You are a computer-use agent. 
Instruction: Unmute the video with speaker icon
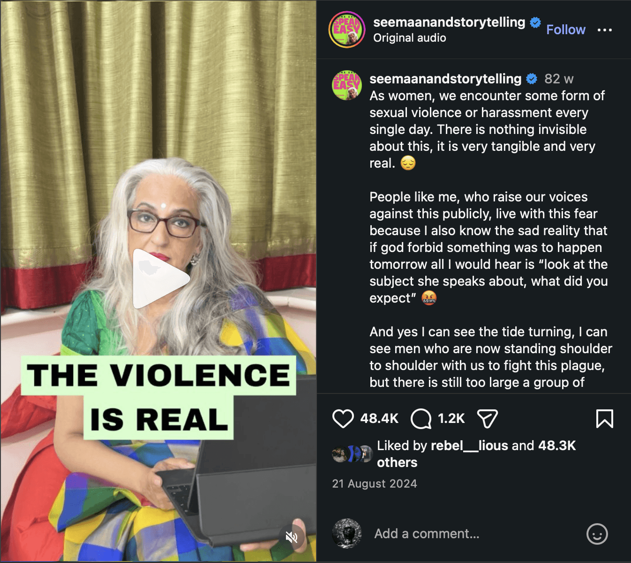coord(292,537)
